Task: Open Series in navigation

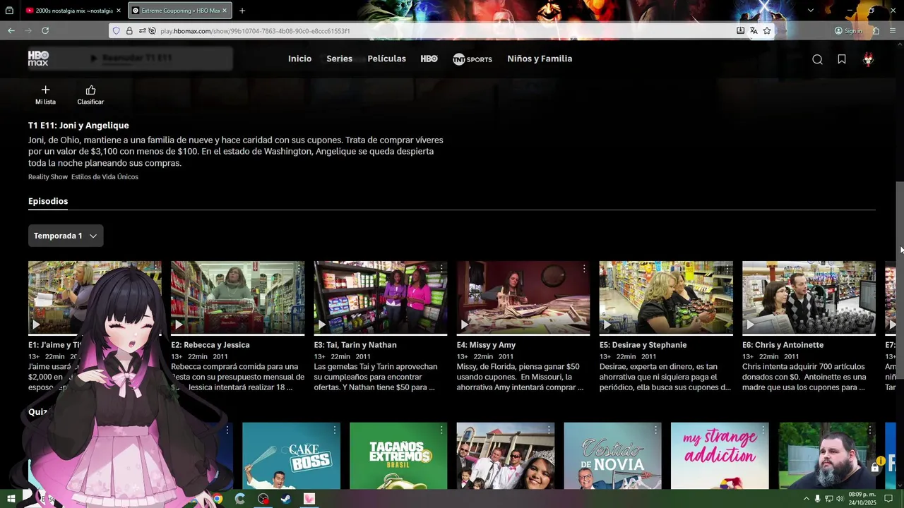Action: [339, 59]
